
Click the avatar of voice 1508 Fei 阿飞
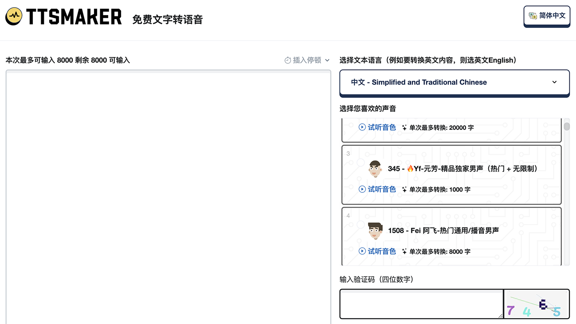[x=375, y=230]
